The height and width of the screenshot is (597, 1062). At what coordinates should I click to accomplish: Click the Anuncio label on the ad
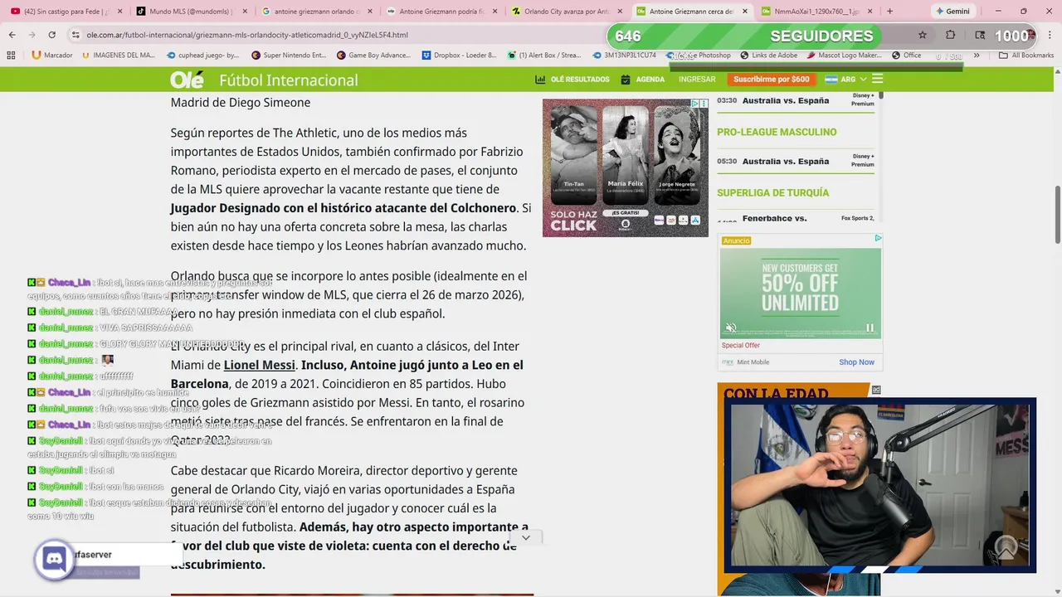point(736,240)
